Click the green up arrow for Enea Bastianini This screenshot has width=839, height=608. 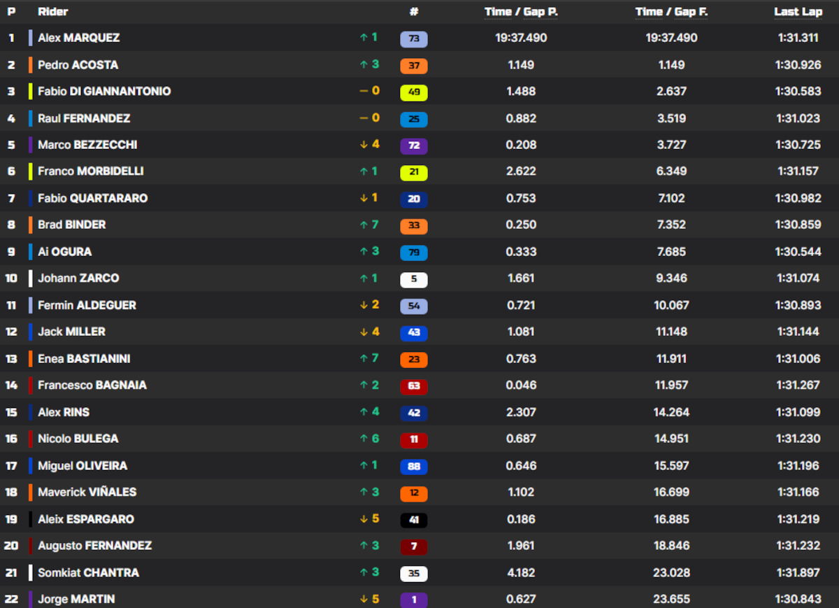point(364,358)
